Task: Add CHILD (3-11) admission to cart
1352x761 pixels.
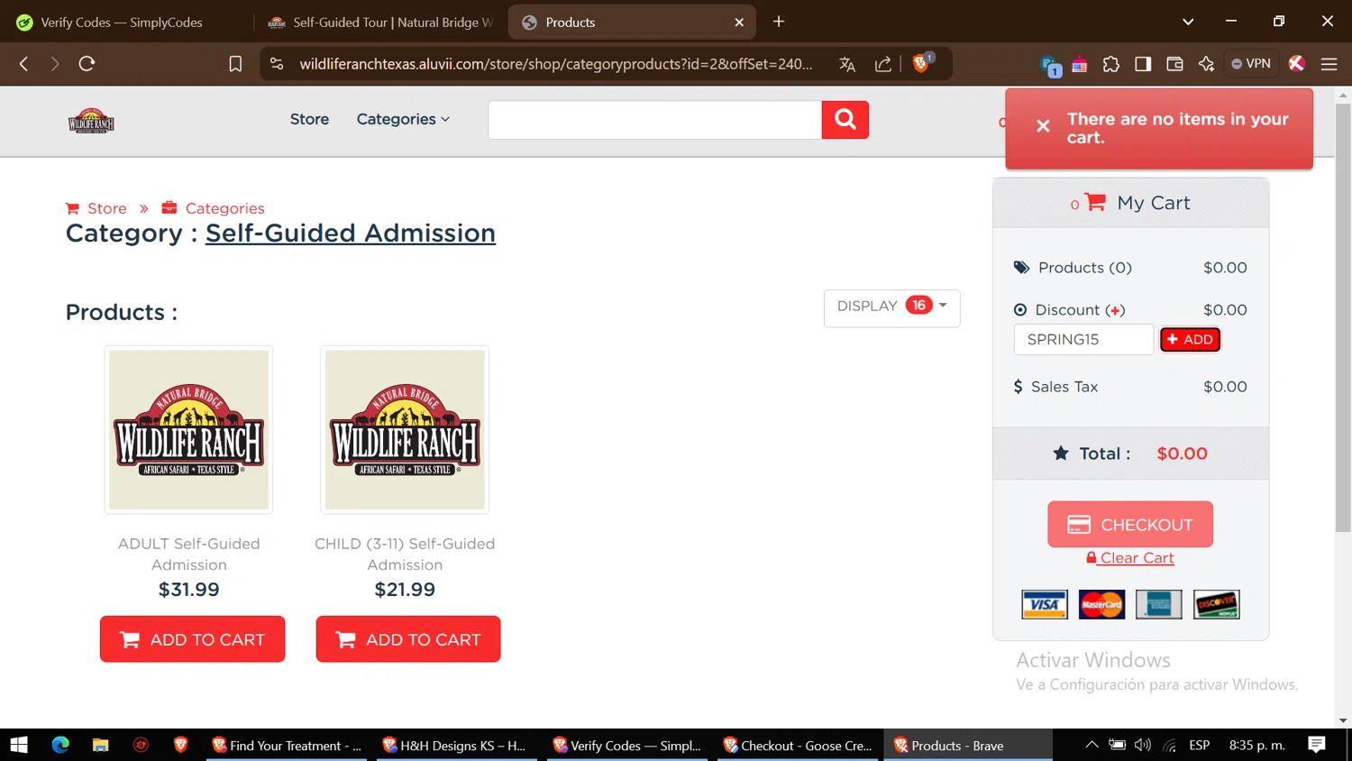Action: [x=408, y=639]
